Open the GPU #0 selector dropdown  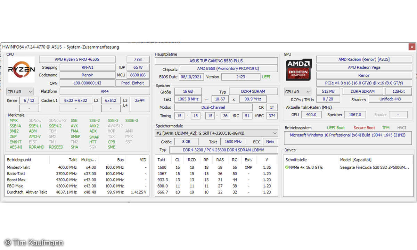(x=298, y=92)
